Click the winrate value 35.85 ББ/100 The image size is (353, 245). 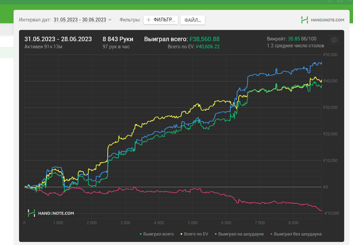pyautogui.click(x=302, y=38)
